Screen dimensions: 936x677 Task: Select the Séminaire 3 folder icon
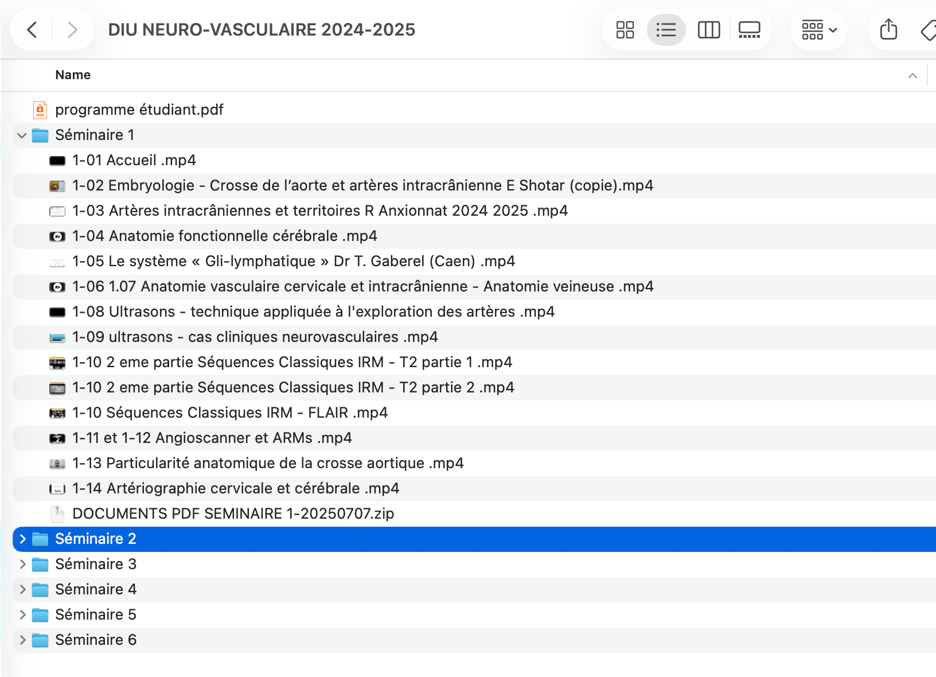coord(40,565)
